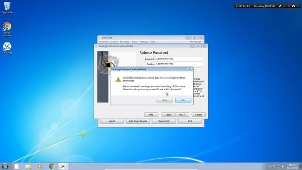The image size is (302, 170).
Task: Click Dismount All in VeraCrypt main window
Action: (164, 121)
